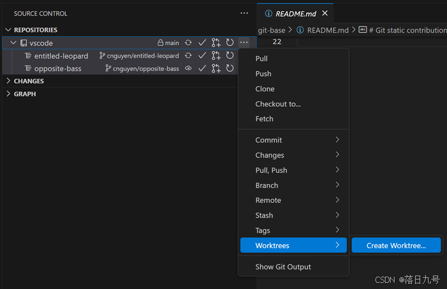Collapse the vscode repository tree
447x289 pixels.
pos(13,43)
